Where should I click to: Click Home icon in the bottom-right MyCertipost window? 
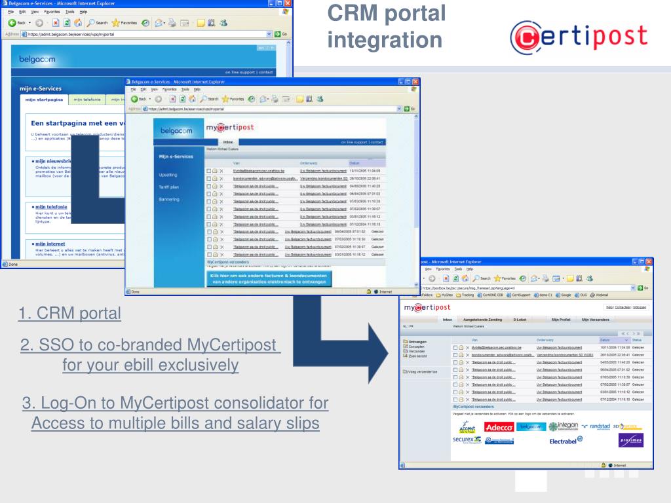[x=465, y=278]
